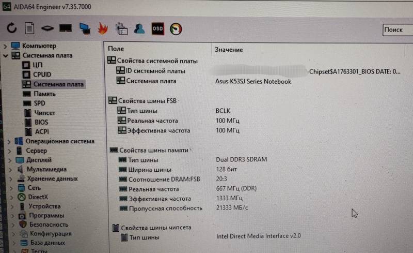The width and height of the screenshot is (413, 253).
Task: Expand the Компьютер tree node
Action: coord(5,46)
